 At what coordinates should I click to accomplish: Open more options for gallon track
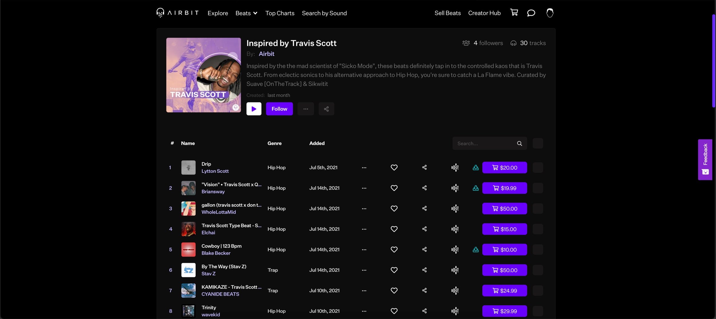pyautogui.click(x=364, y=208)
